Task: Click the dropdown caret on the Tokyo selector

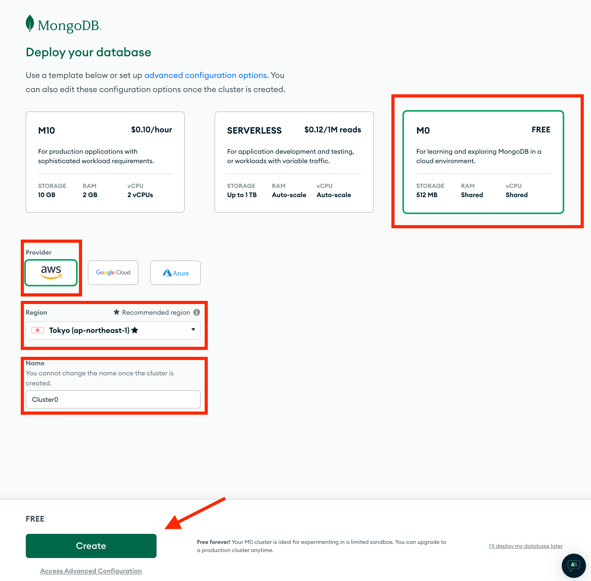Action: tap(193, 330)
